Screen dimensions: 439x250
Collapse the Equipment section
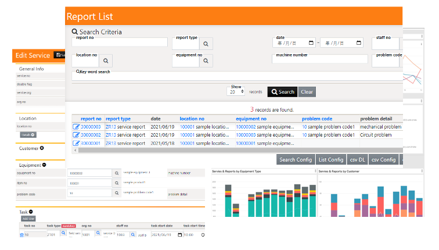[x=45, y=165]
